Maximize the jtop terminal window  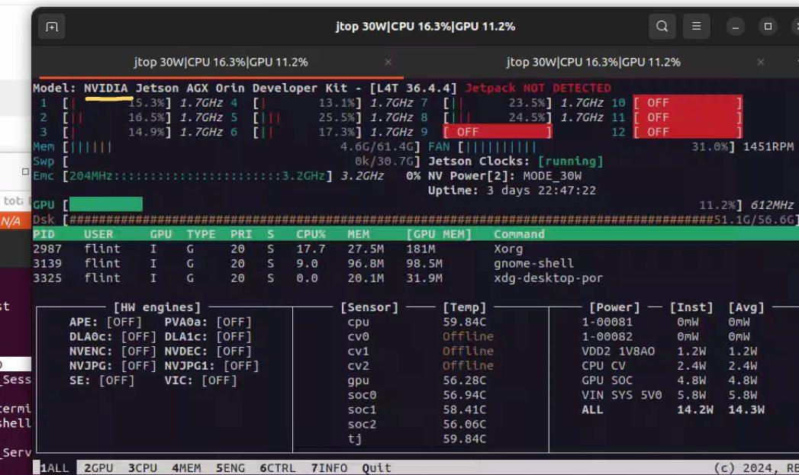click(768, 27)
